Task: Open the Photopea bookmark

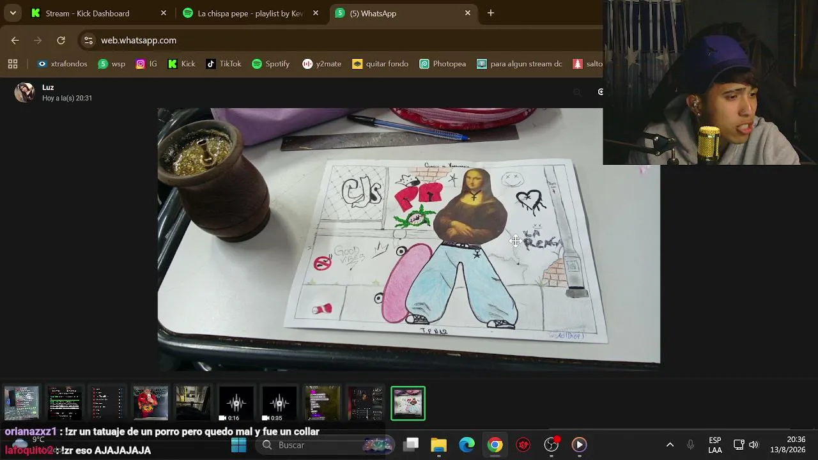Action: (x=443, y=64)
